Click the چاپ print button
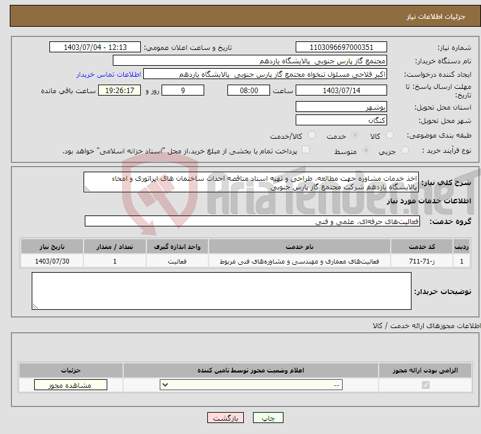Image resolution: width=481 pixels, height=434 pixels. tap(268, 418)
